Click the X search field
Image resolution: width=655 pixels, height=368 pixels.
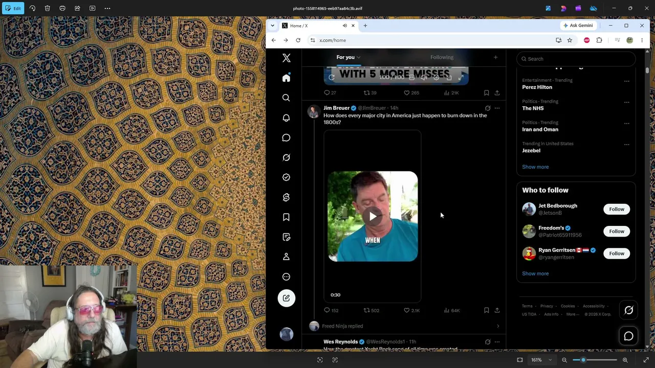coord(576,59)
